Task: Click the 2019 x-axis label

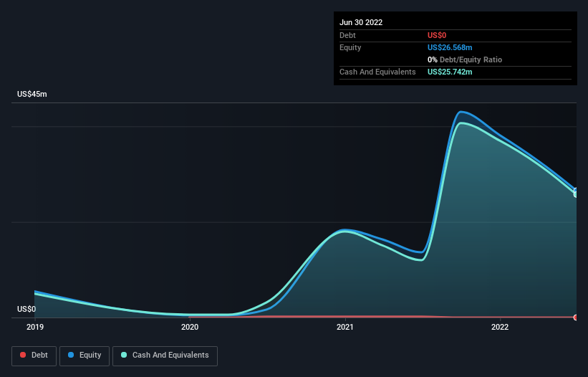Action: [x=35, y=327]
